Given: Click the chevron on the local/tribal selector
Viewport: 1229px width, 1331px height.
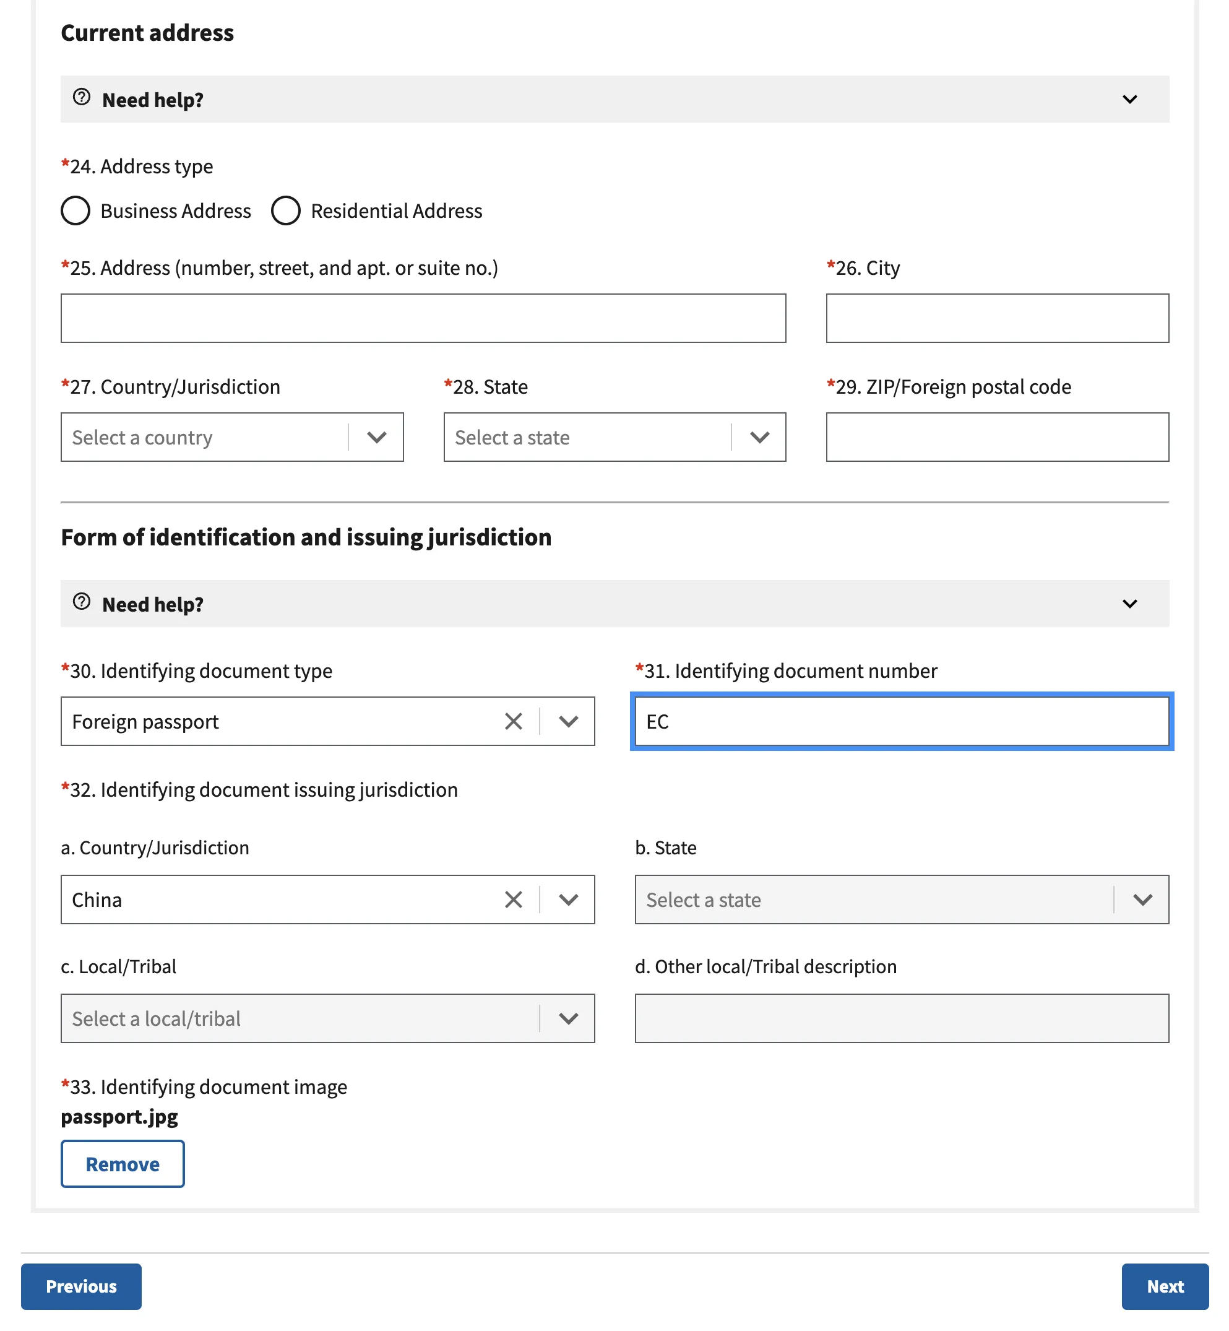Looking at the screenshot, I should point(567,1018).
